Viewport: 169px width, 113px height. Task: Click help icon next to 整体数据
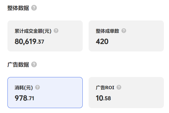34,8
